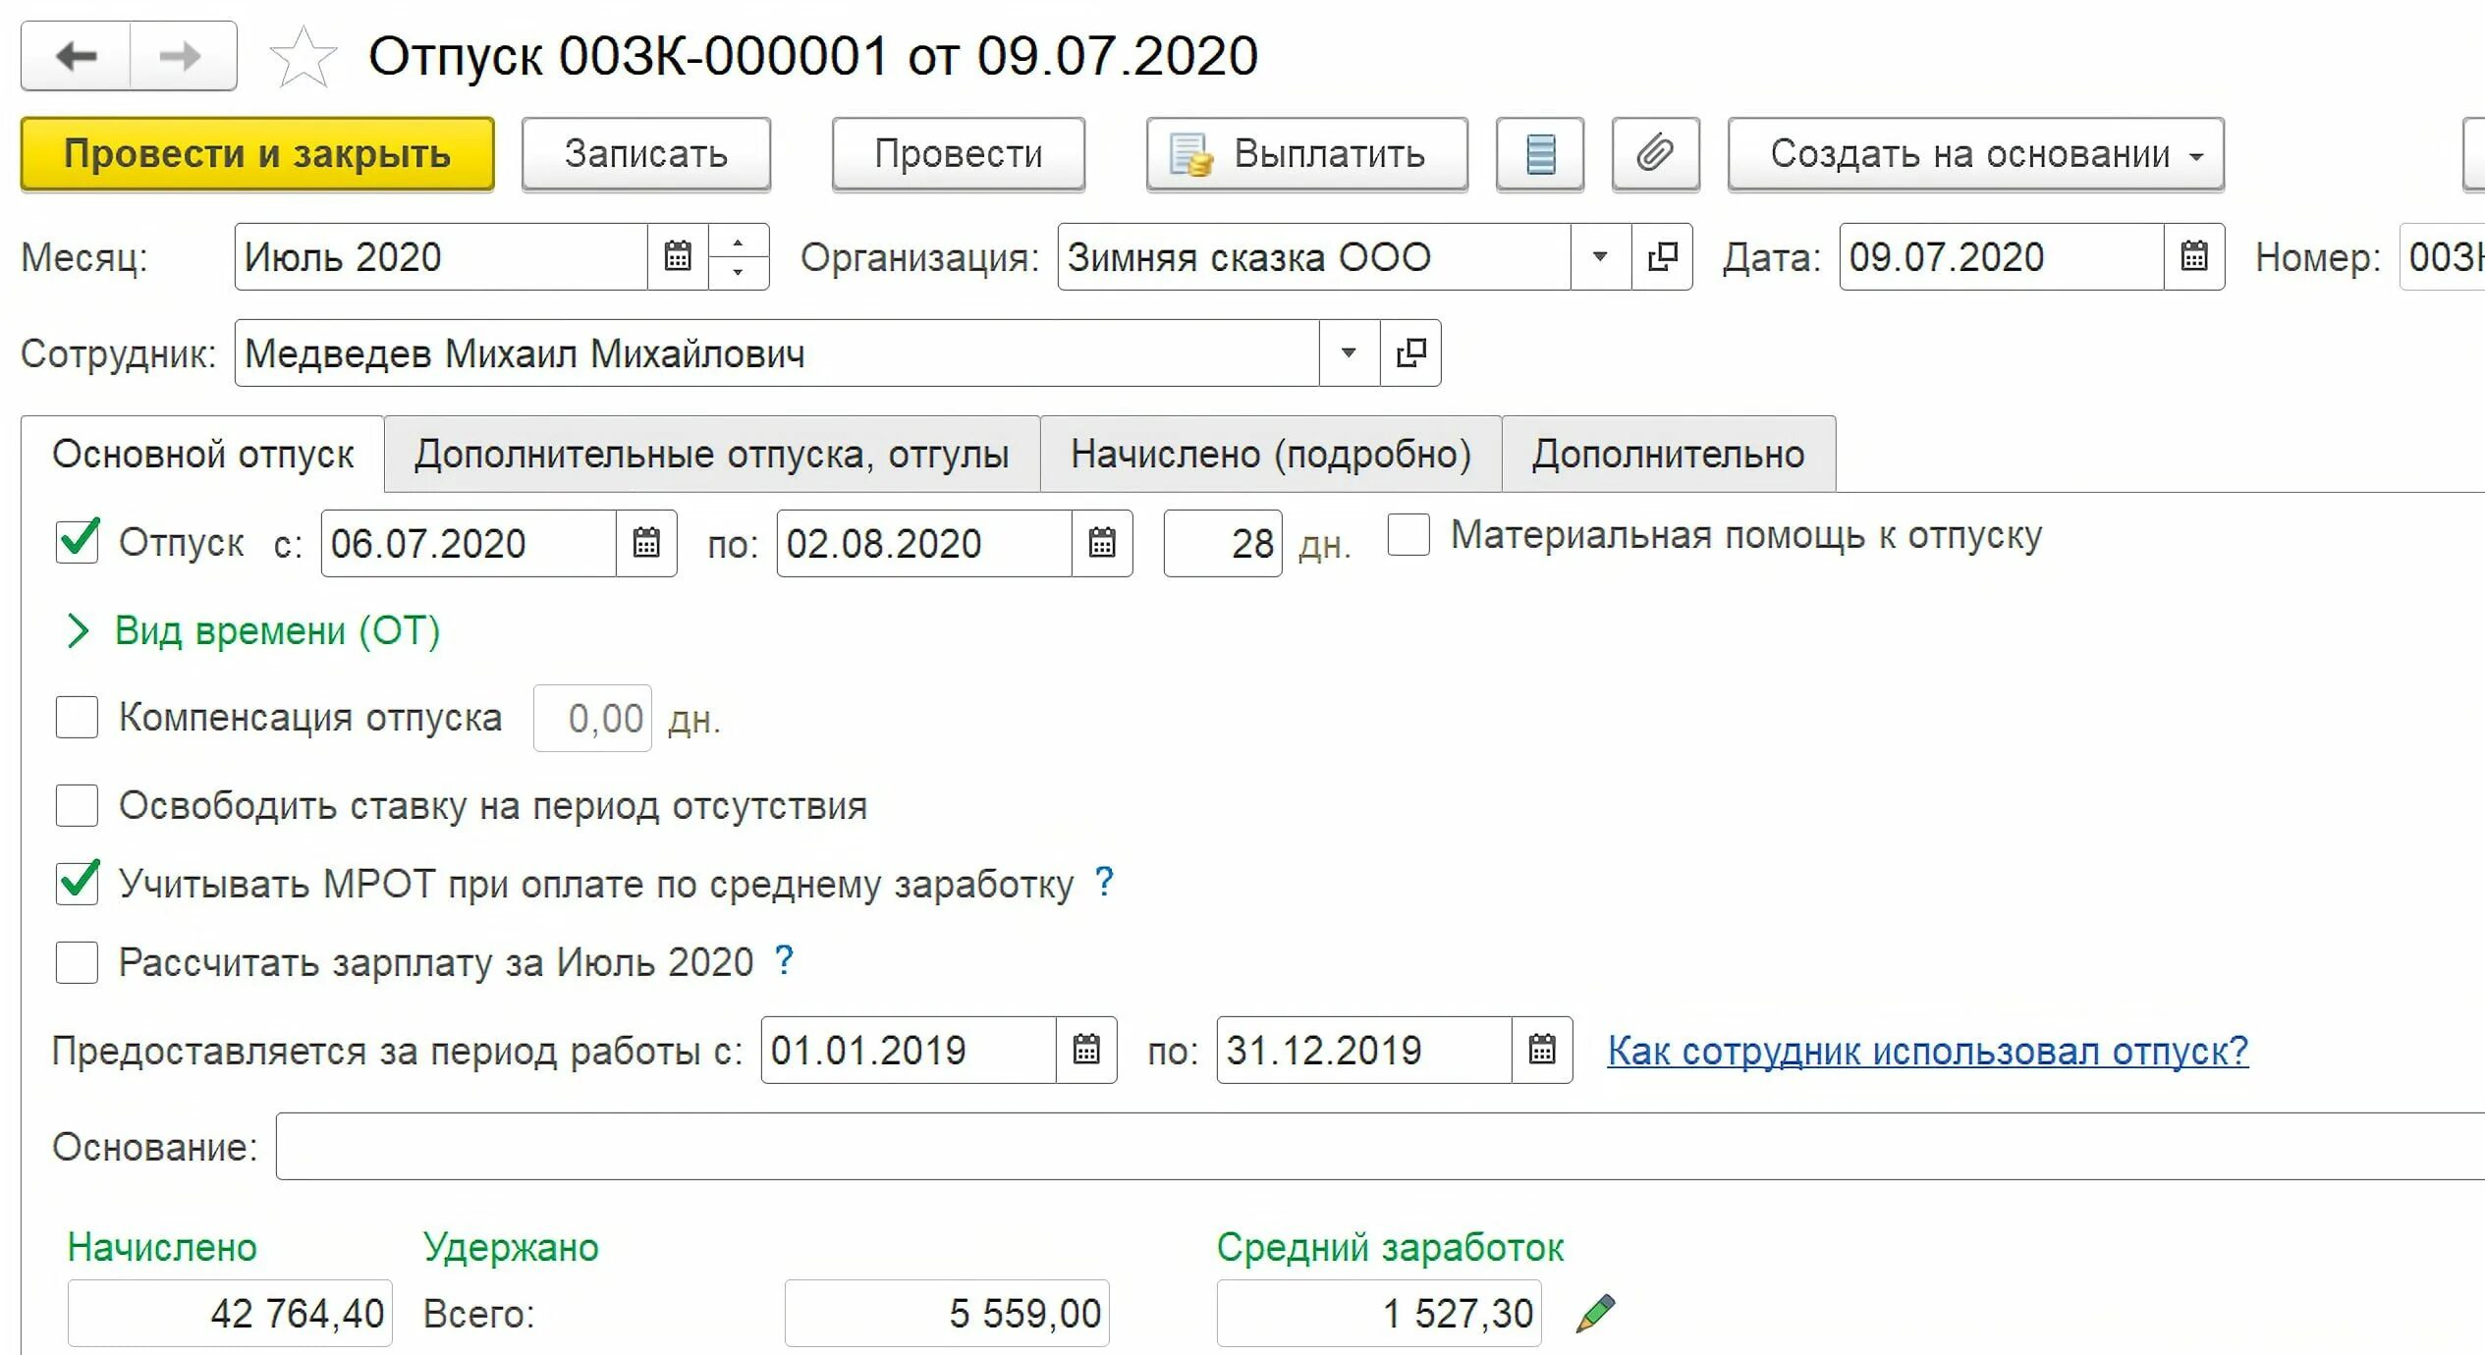Click Средний заработок value 1 527,30
2485x1355 pixels.
pos(1379,1313)
